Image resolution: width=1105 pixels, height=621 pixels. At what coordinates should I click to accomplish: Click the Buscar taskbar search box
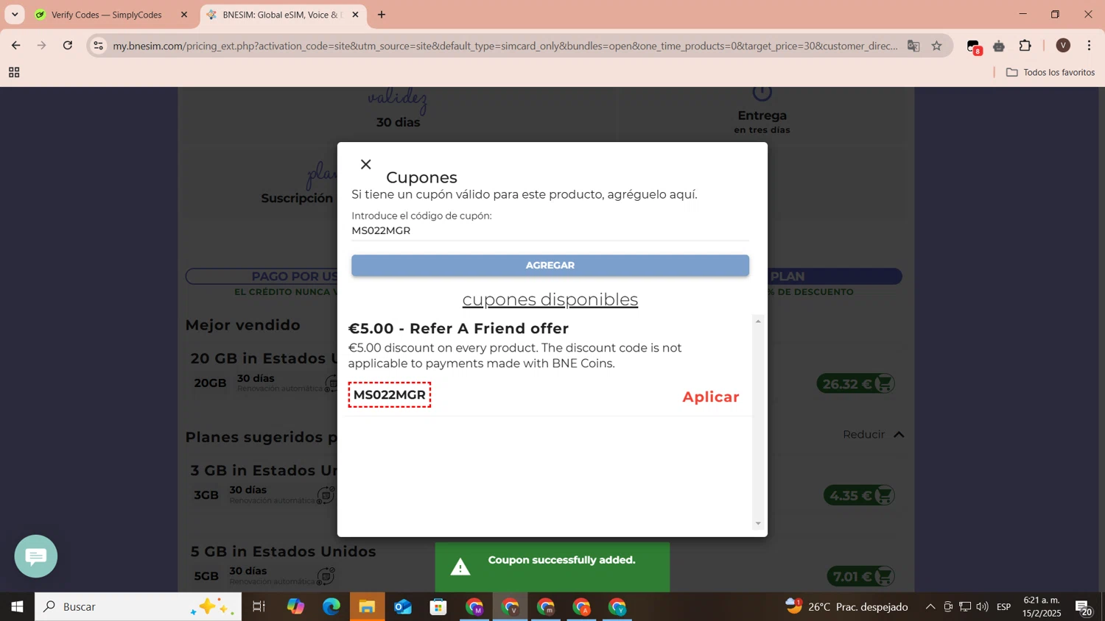tap(138, 607)
